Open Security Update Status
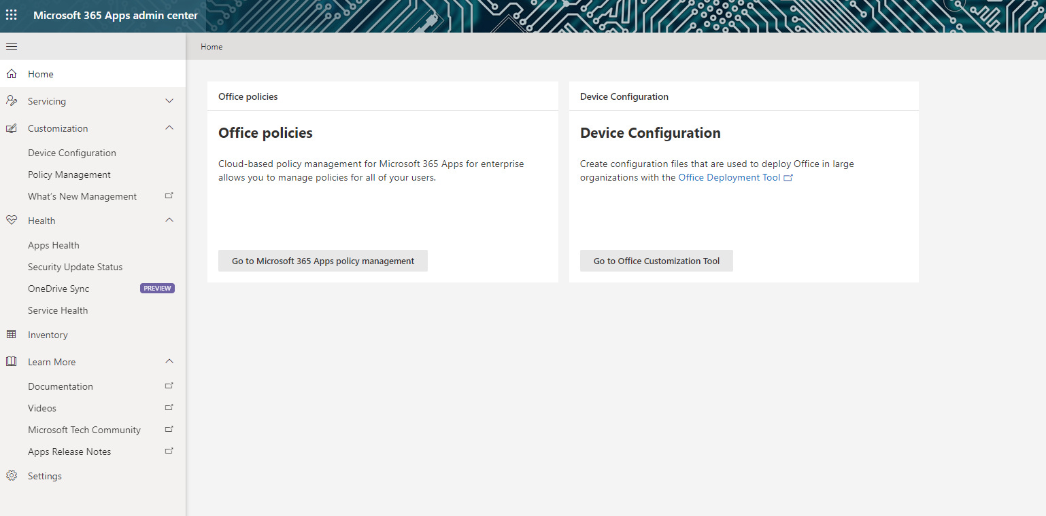The width and height of the screenshot is (1046, 516). click(x=75, y=266)
